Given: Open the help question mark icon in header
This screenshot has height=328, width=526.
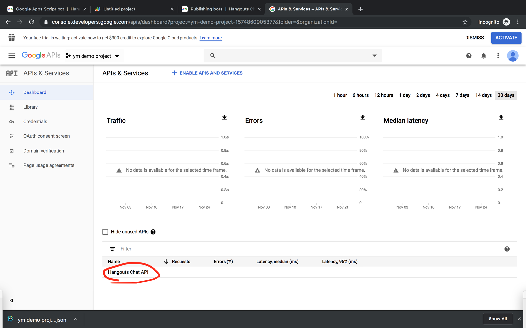Looking at the screenshot, I should (x=469, y=56).
